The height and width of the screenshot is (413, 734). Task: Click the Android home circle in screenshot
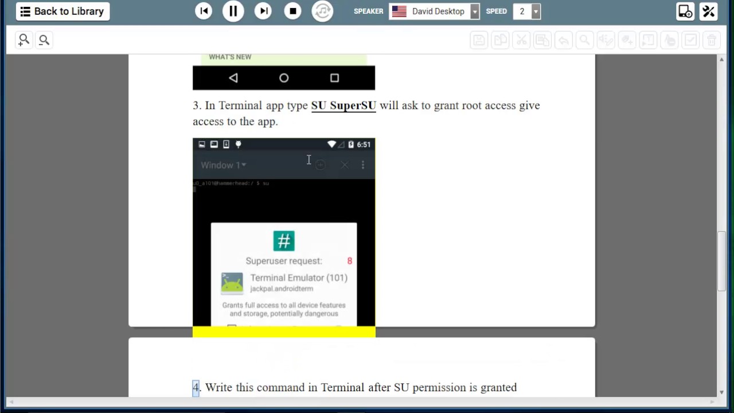pyautogui.click(x=284, y=78)
